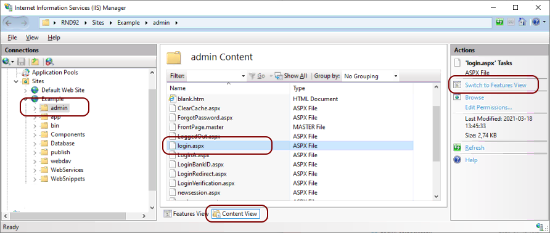Viewport: 550px width, 233px height.
Task: Click the Refresh link in Actions
Action: pos(474,148)
